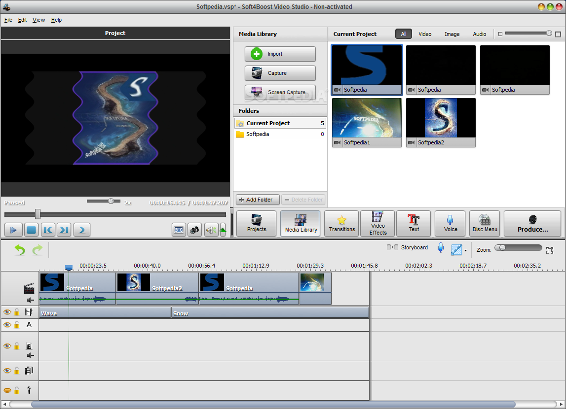Click the small thumbnails icon

(500, 34)
